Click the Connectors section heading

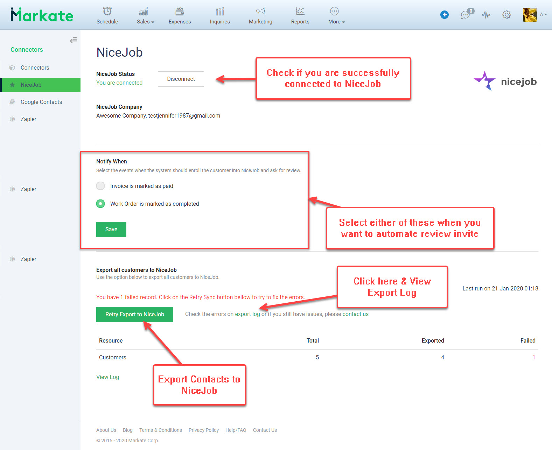pos(27,50)
